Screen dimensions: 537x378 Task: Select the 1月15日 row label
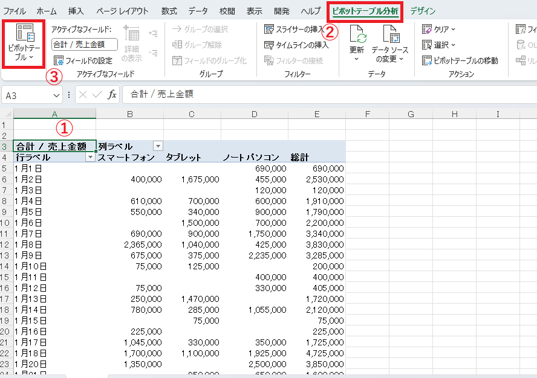pyautogui.click(x=55, y=321)
